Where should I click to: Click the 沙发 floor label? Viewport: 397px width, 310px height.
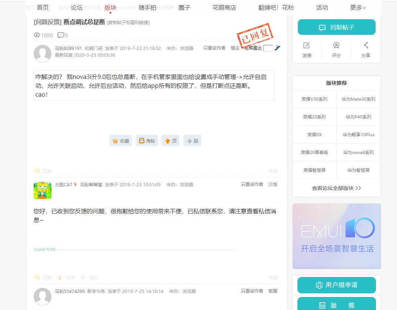pos(273,184)
